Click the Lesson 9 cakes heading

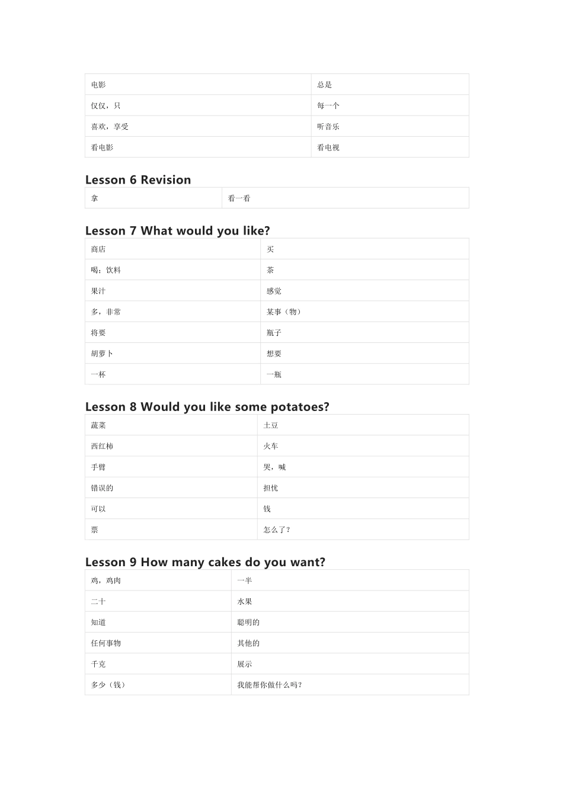pos(205,562)
